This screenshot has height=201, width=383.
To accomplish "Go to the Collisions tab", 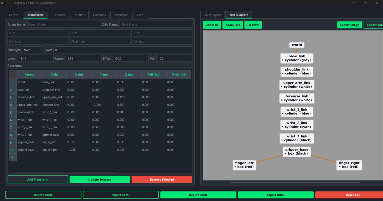I will 99,15.
